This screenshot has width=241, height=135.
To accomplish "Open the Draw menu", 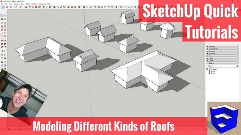I will [x=22, y=4].
